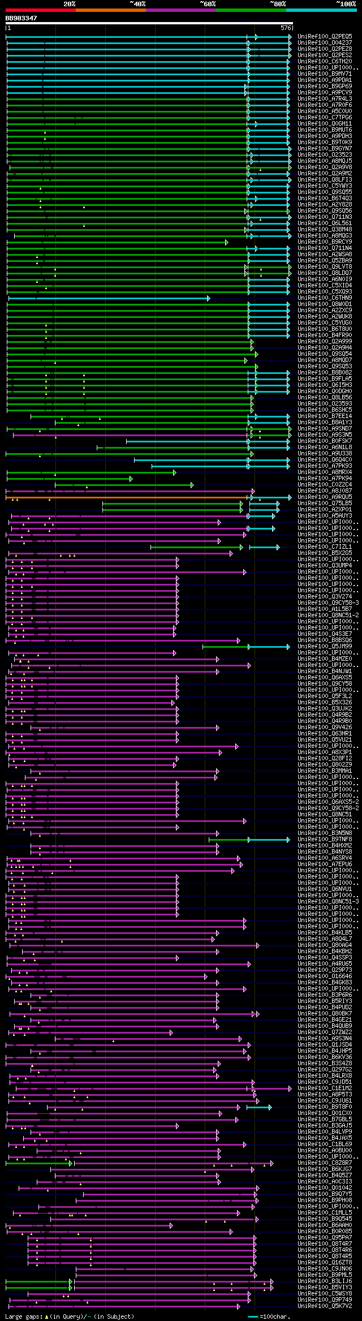This screenshot has height=1321, width=362.
Task: Select label UniRef100_O16646
Action: click(x=325, y=976)
